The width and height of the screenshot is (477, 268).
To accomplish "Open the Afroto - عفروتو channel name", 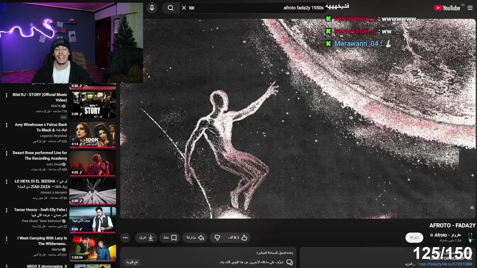I will [448, 235].
